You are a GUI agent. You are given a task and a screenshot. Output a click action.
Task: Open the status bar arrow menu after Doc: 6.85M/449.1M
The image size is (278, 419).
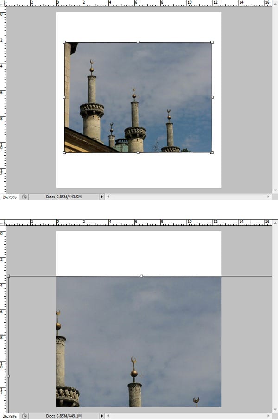coord(102,416)
